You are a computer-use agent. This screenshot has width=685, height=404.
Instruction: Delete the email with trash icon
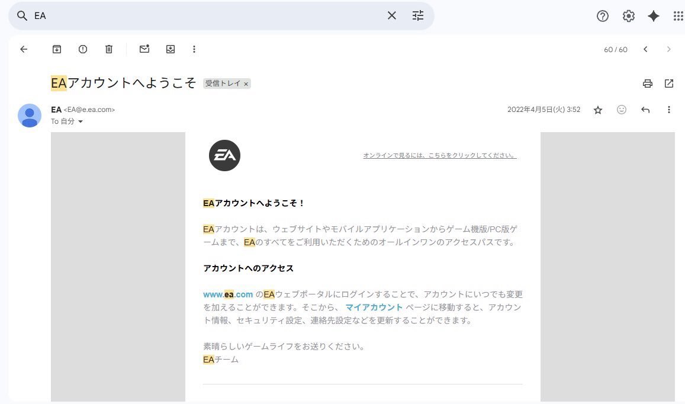pos(109,49)
